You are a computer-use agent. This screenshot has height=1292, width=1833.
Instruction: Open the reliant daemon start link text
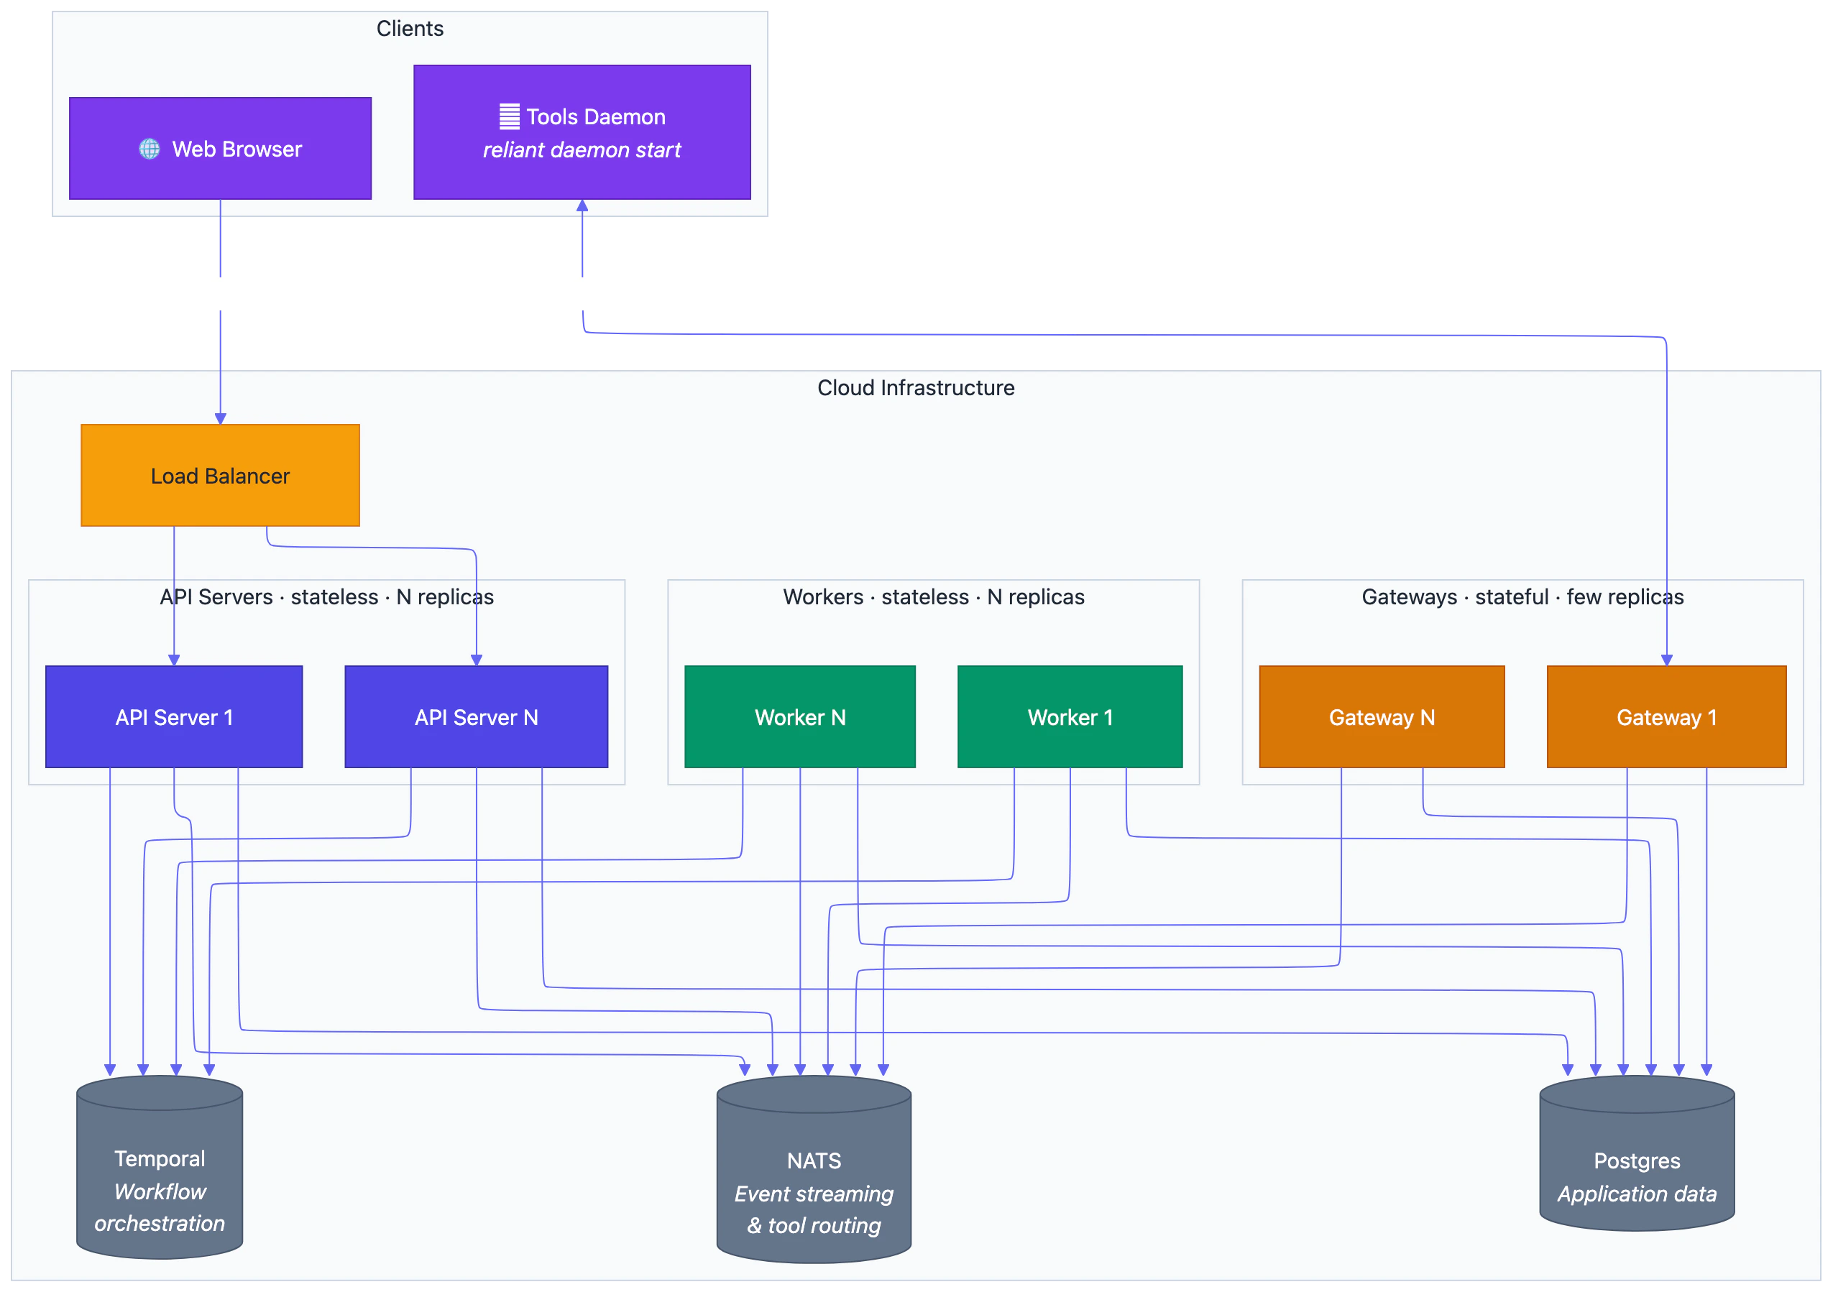tap(582, 150)
